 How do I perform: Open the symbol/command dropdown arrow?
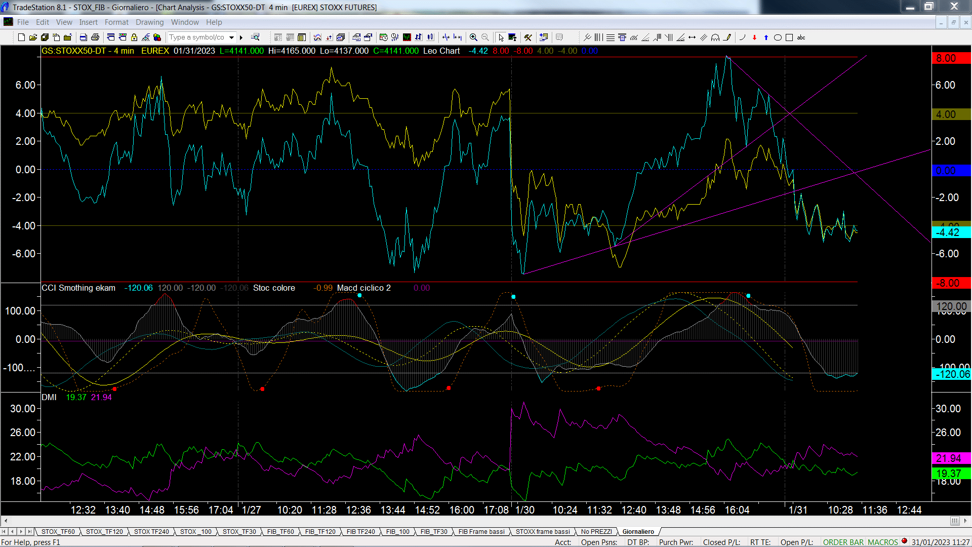tap(231, 37)
